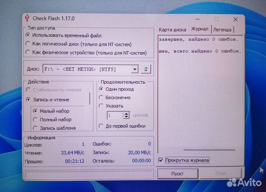Screen dimensions: 266x192
Task: Click remaining time '00:00:00'
Action: [141, 161]
